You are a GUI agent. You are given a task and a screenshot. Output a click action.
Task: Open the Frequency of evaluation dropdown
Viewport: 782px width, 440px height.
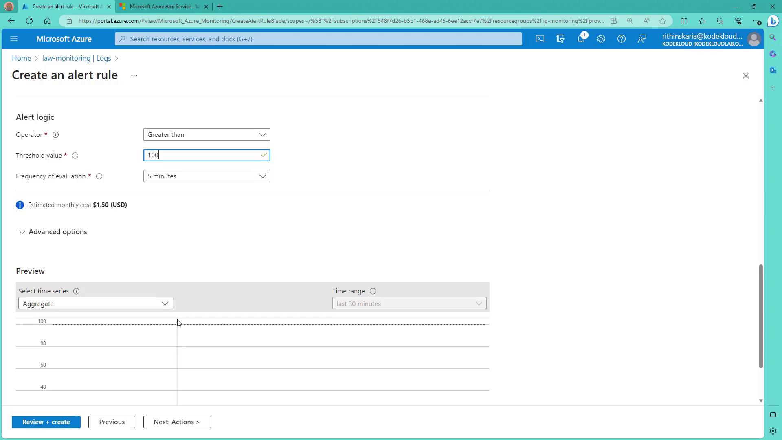pyautogui.click(x=206, y=176)
